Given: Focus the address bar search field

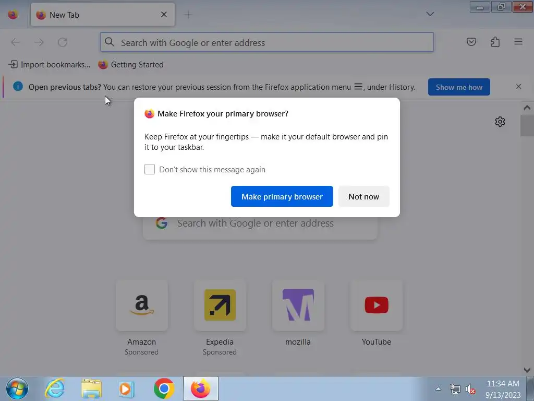Looking at the screenshot, I should 266,42.
